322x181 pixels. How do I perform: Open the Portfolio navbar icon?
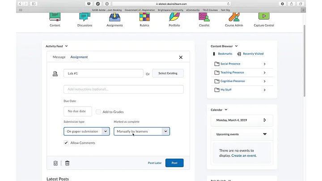[174, 17]
